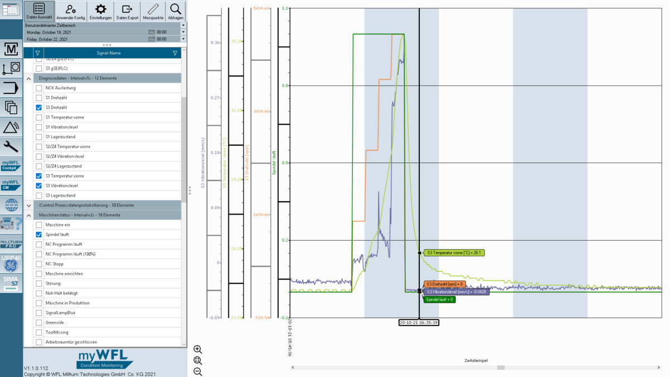
Task: Click the zoom in magnifier below the chart
Action: point(197,348)
